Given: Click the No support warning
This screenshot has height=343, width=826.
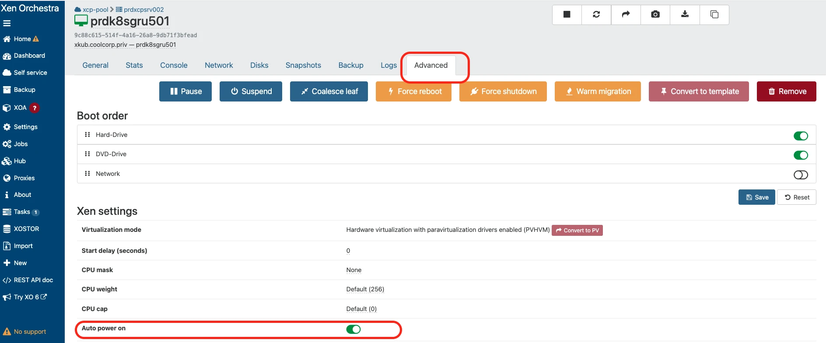Looking at the screenshot, I should (x=24, y=332).
